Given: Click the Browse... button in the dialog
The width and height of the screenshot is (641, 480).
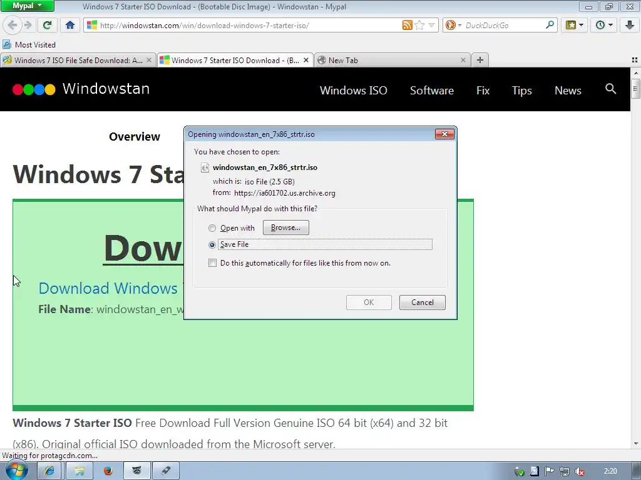Looking at the screenshot, I should pyautogui.click(x=285, y=227).
